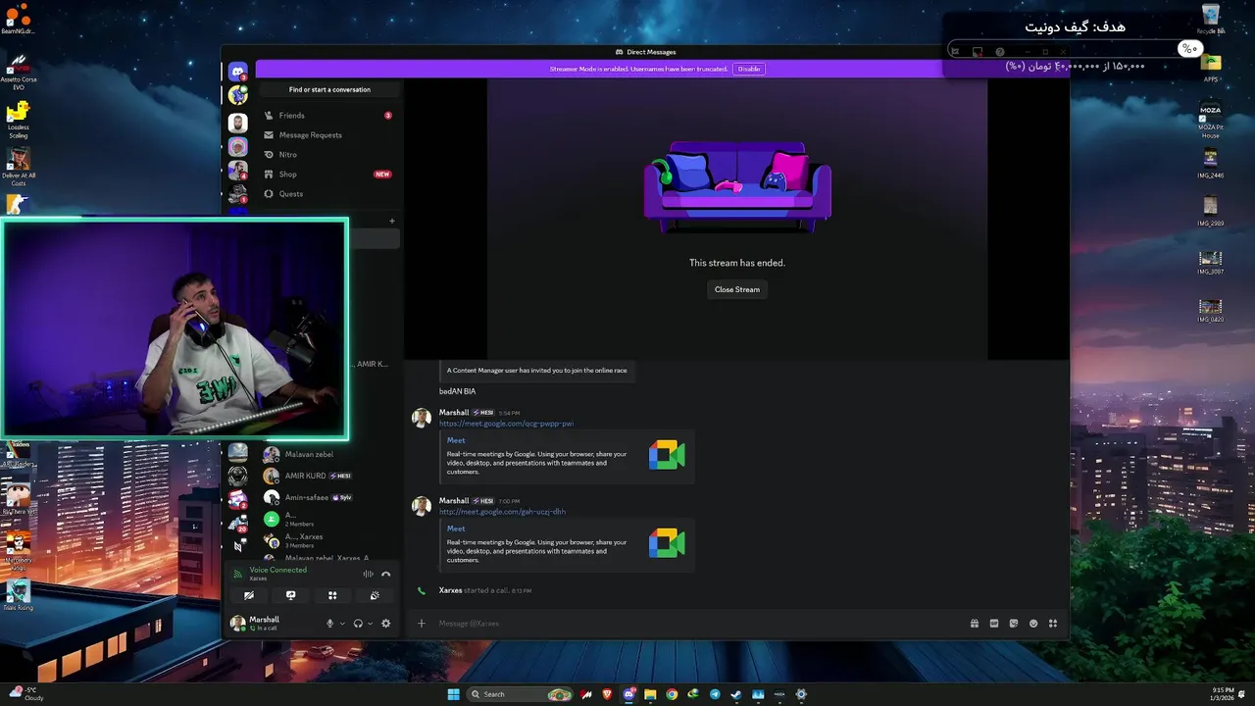Open the Nitro page
Image resolution: width=1255 pixels, height=706 pixels.
coord(329,155)
